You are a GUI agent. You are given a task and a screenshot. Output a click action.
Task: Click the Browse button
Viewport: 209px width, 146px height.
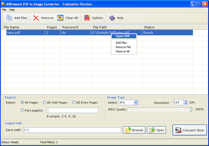[134, 130]
